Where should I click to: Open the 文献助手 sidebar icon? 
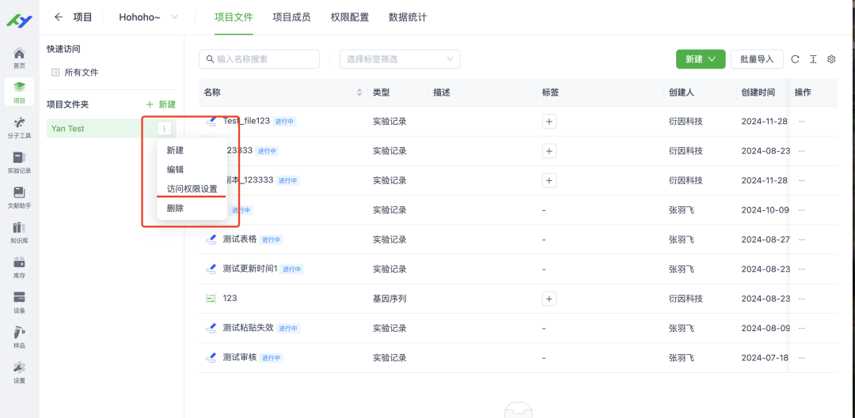point(19,197)
